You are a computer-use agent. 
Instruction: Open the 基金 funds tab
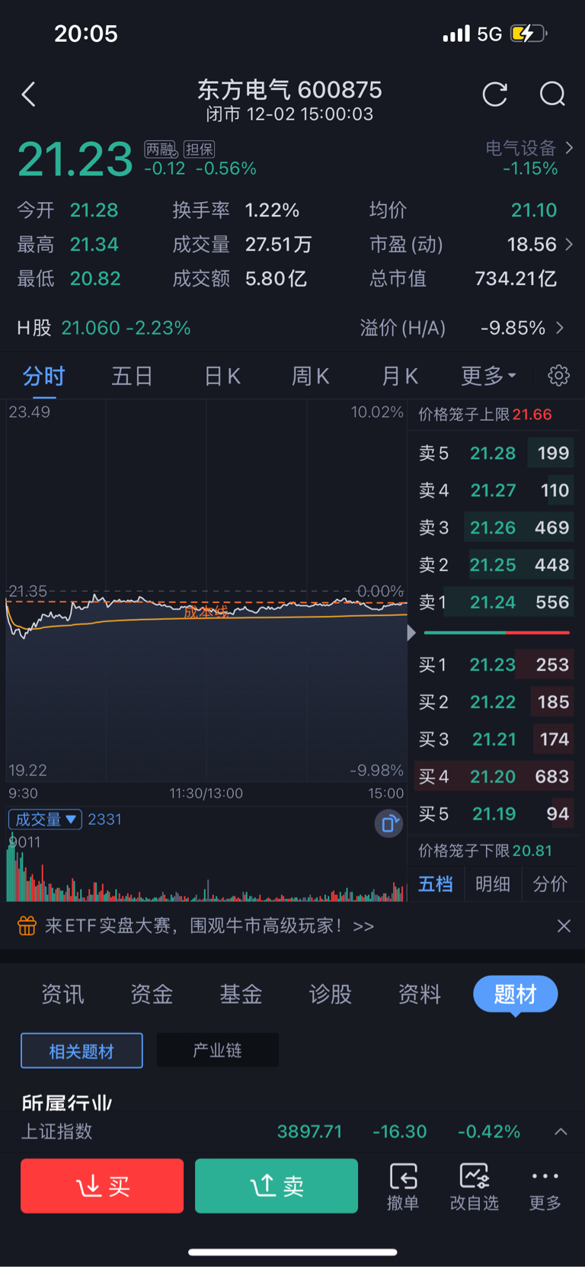tap(241, 994)
